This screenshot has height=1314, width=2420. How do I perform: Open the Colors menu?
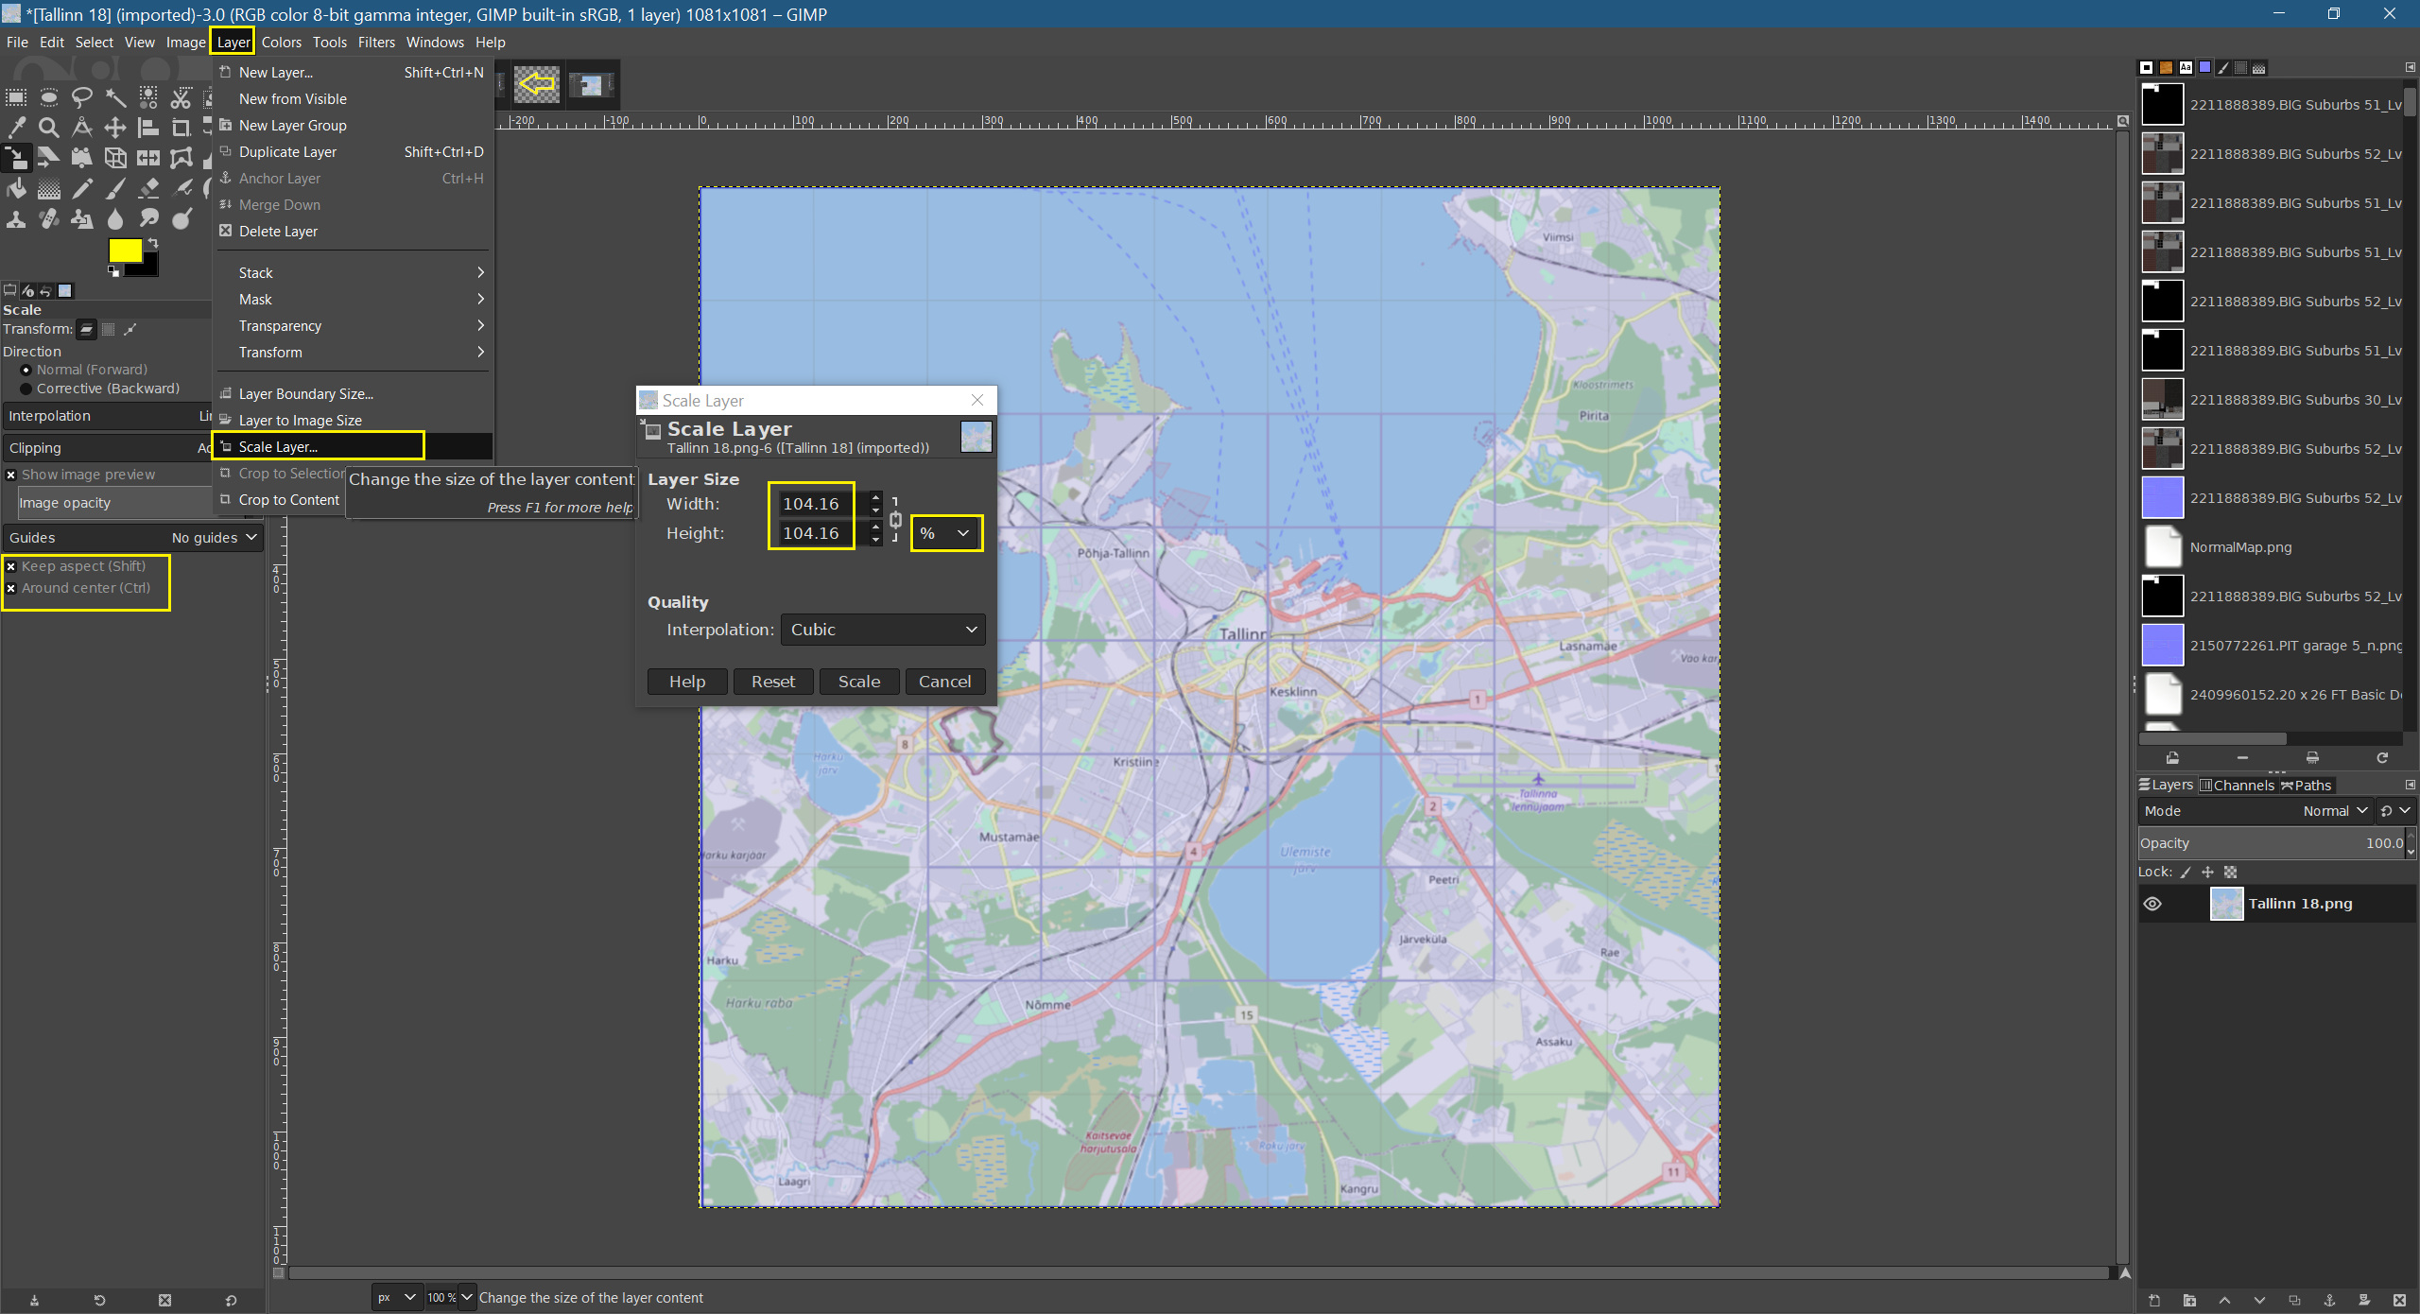tap(281, 43)
